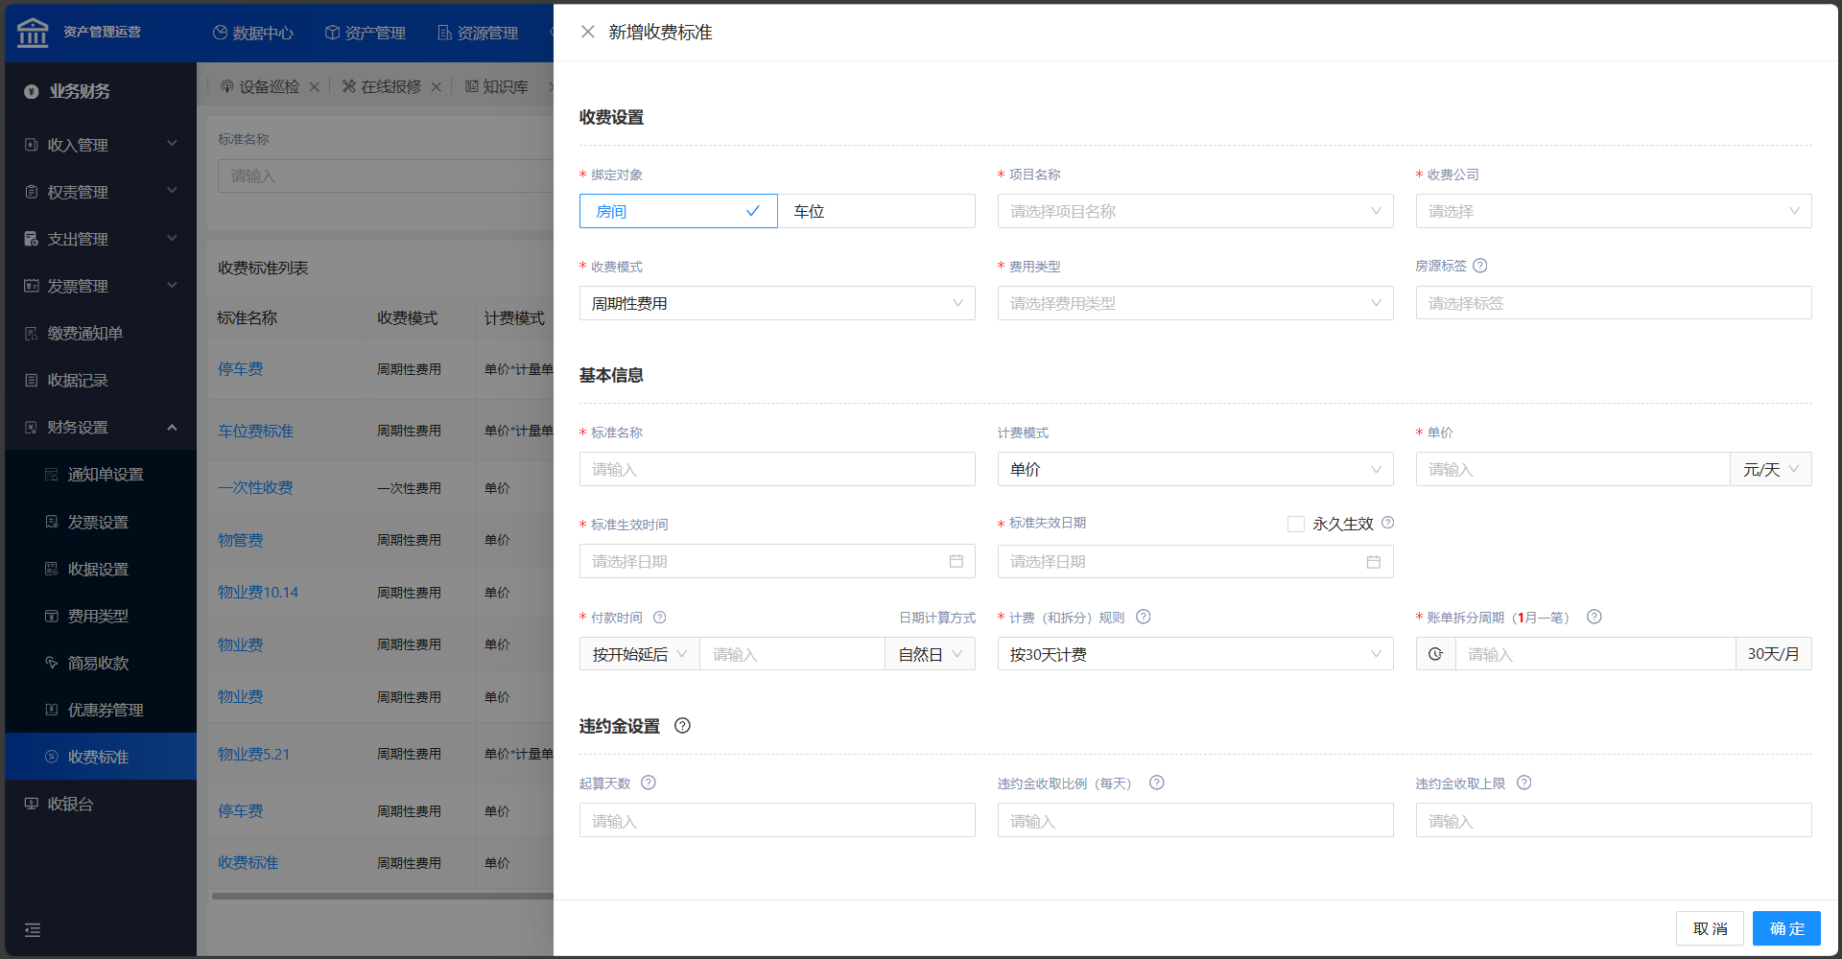Click the 标准名称 input in 基本信息
This screenshot has height=959, width=1842.
pyautogui.click(x=776, y=469)
